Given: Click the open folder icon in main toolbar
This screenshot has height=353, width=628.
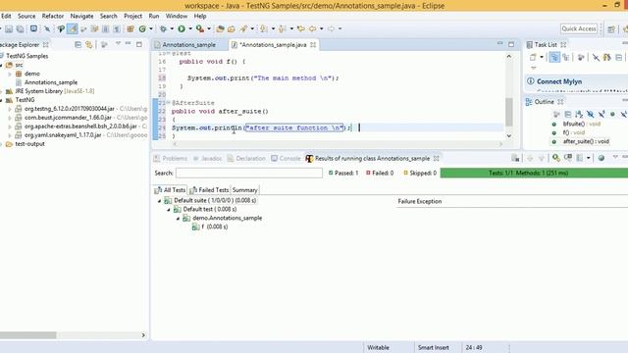Looking at the screenshot, I should pos(232,28).
